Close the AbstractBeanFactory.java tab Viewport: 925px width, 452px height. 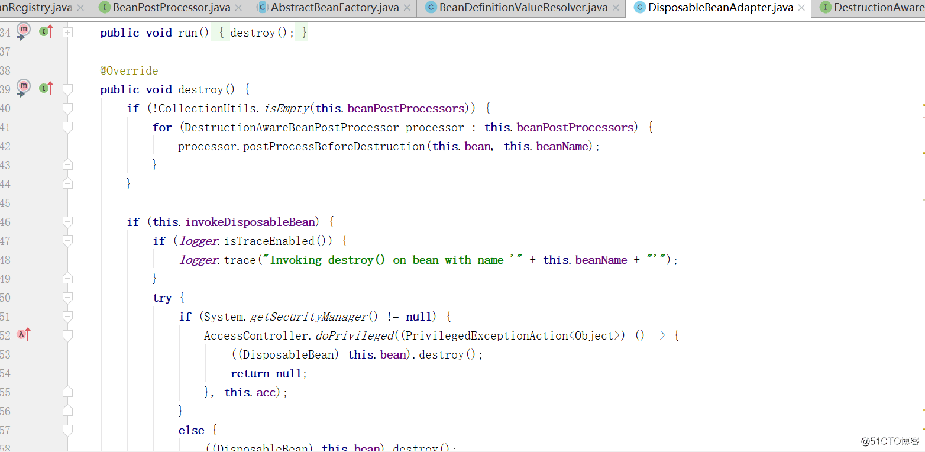pos(407,8)
